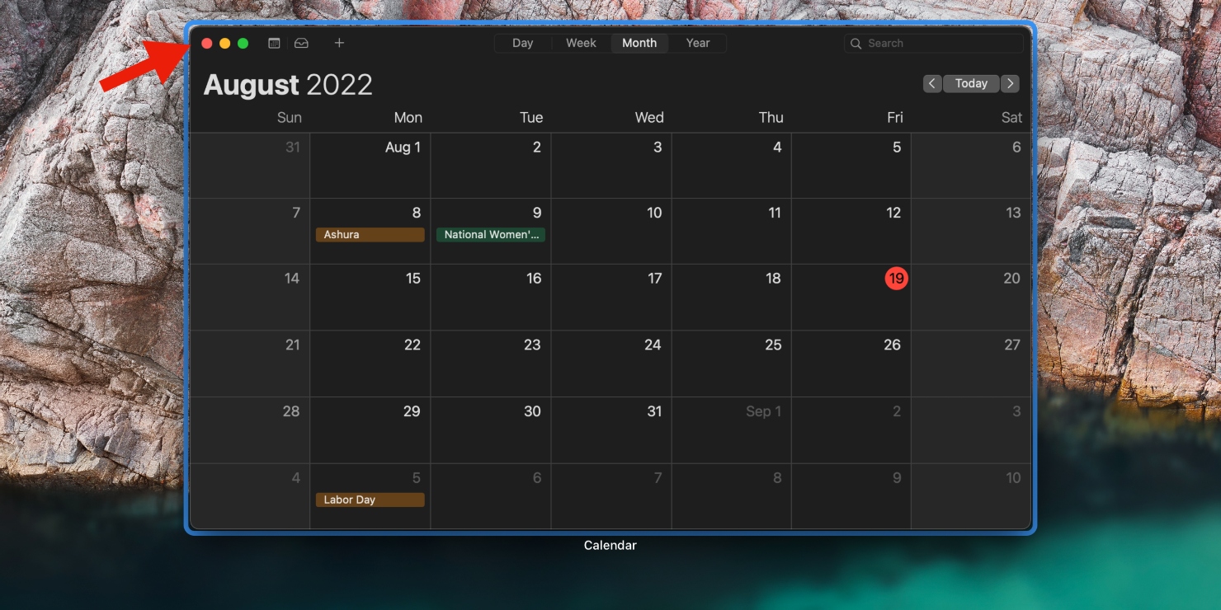Select August 28 day cell
This screenshot has width=1221, height=610.
250,430
